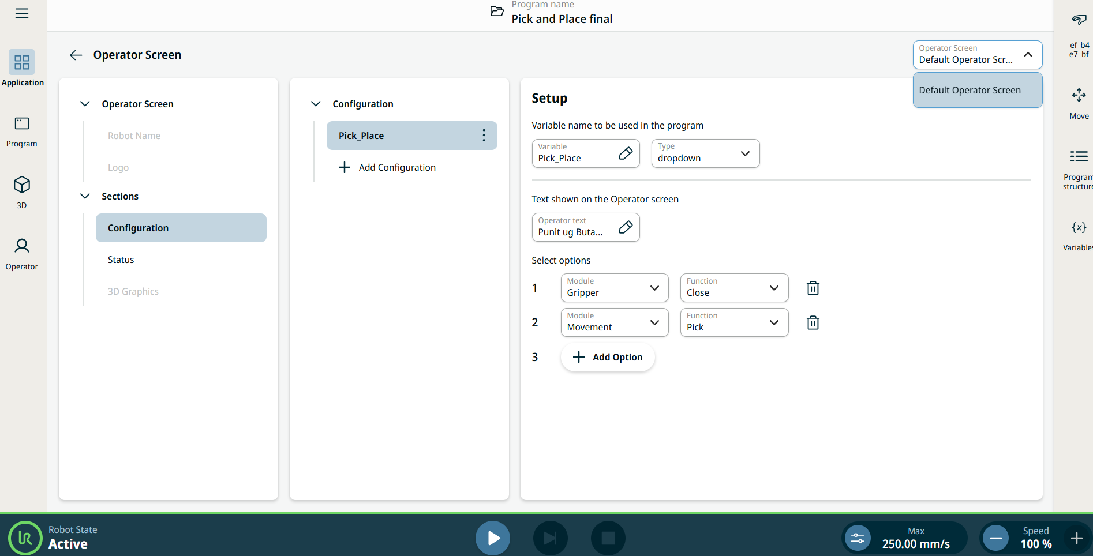Open the hamburger menu
This screenshot has width=1093, height=556.
(x=22, y=13)
